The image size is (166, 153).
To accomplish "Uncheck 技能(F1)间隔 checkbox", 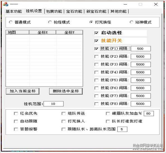I will [x=96, y=49].
